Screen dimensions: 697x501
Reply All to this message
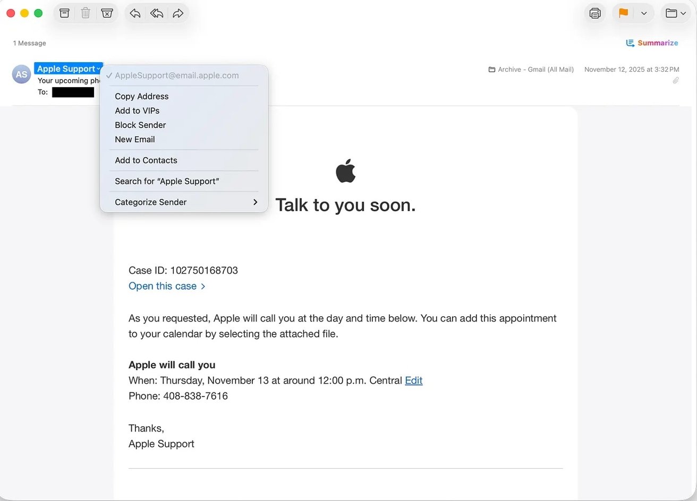pyautogui.click(x=156, y=13)
